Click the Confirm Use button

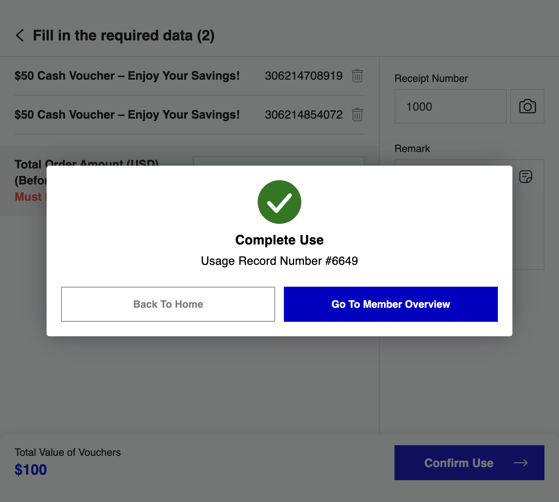point(469,463)
